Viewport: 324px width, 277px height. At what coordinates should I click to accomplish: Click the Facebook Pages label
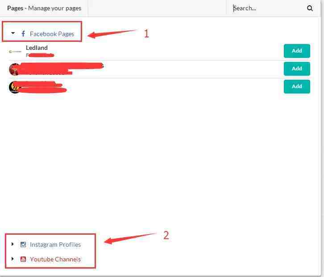tap(52, 34)
